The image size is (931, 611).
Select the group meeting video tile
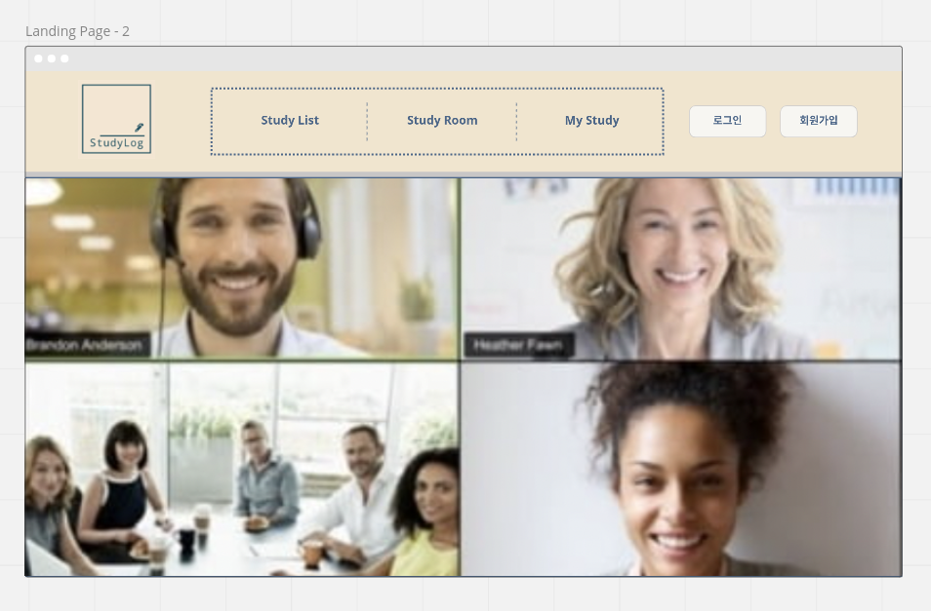242,469
